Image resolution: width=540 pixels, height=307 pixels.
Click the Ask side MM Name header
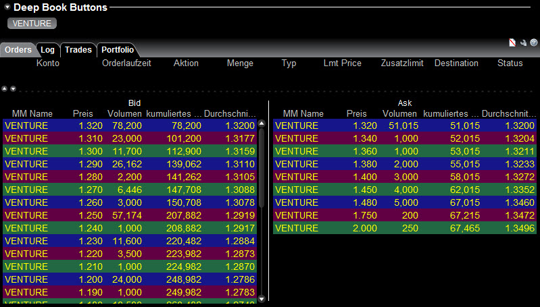pyautogui.click(x=303, y=114)
